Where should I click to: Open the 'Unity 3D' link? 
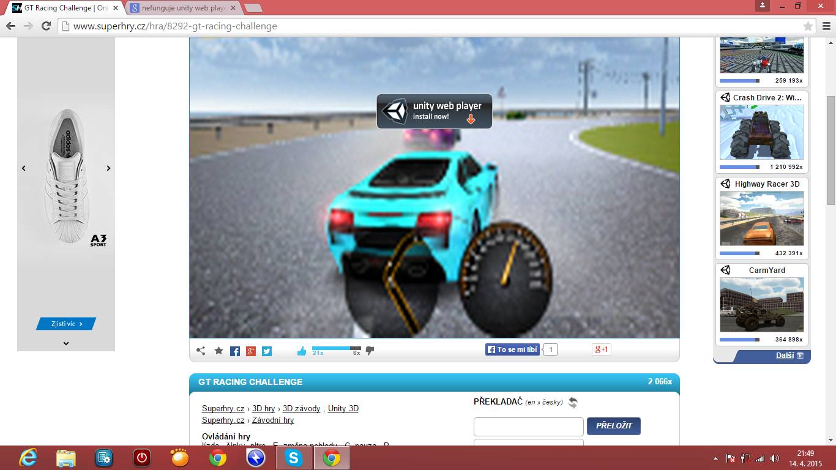pos(343,408)
